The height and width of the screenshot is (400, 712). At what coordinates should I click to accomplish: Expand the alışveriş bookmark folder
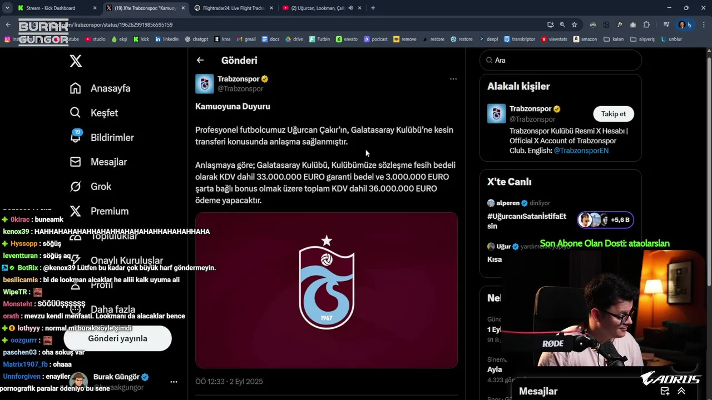tap(642, 39)
